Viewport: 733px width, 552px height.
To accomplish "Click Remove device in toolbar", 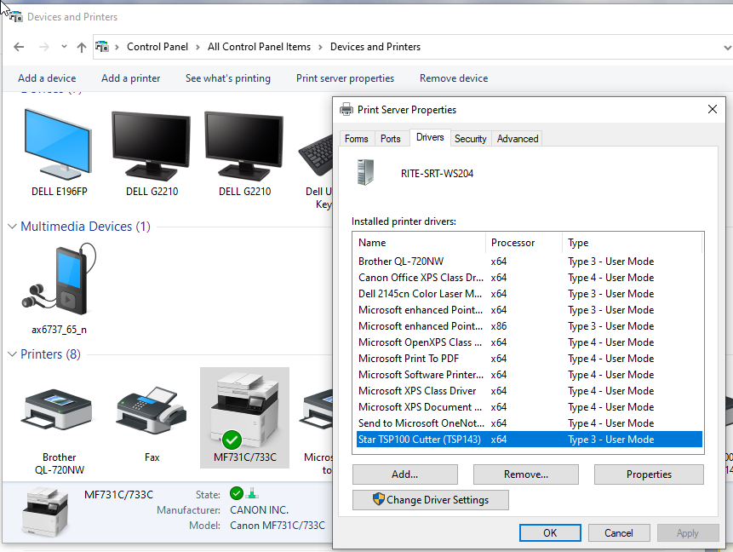I will click(x=454, y=78).
